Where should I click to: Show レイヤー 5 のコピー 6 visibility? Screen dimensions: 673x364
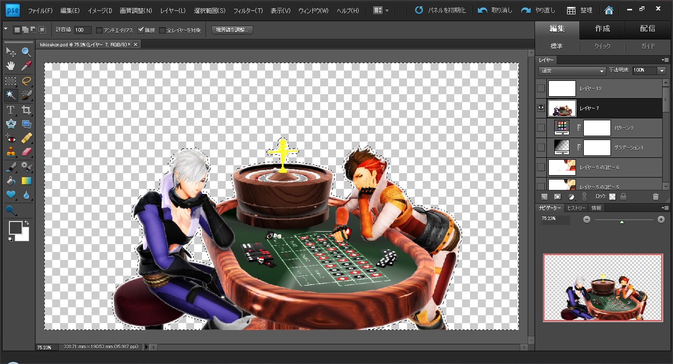[541, 167]
